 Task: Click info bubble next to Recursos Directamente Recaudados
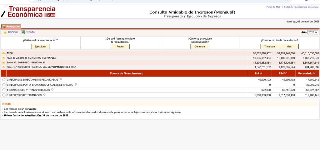point(61,80)
